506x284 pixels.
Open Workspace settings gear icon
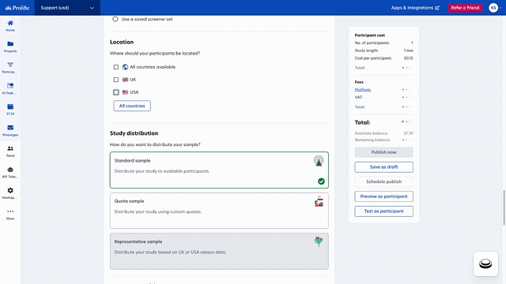point(10,191)
